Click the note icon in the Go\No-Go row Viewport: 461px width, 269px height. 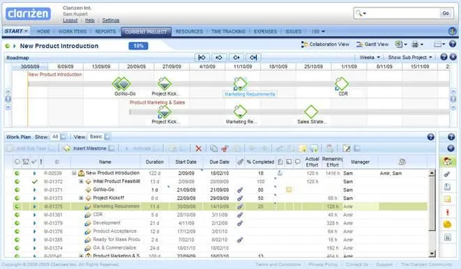tap(289, 190)
